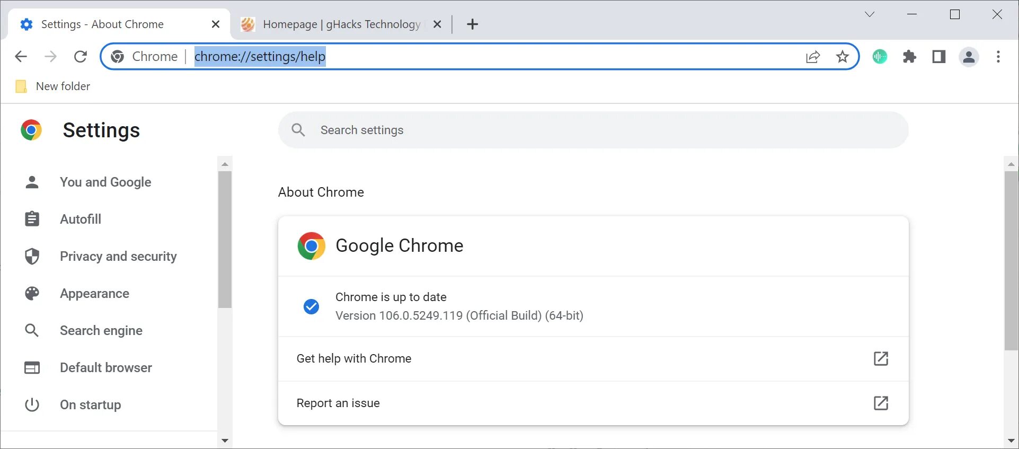Image resolution: width=1019 pixels, height=449 pixels.
Task: Click the Share this page icon
Action: coord(813,57)
